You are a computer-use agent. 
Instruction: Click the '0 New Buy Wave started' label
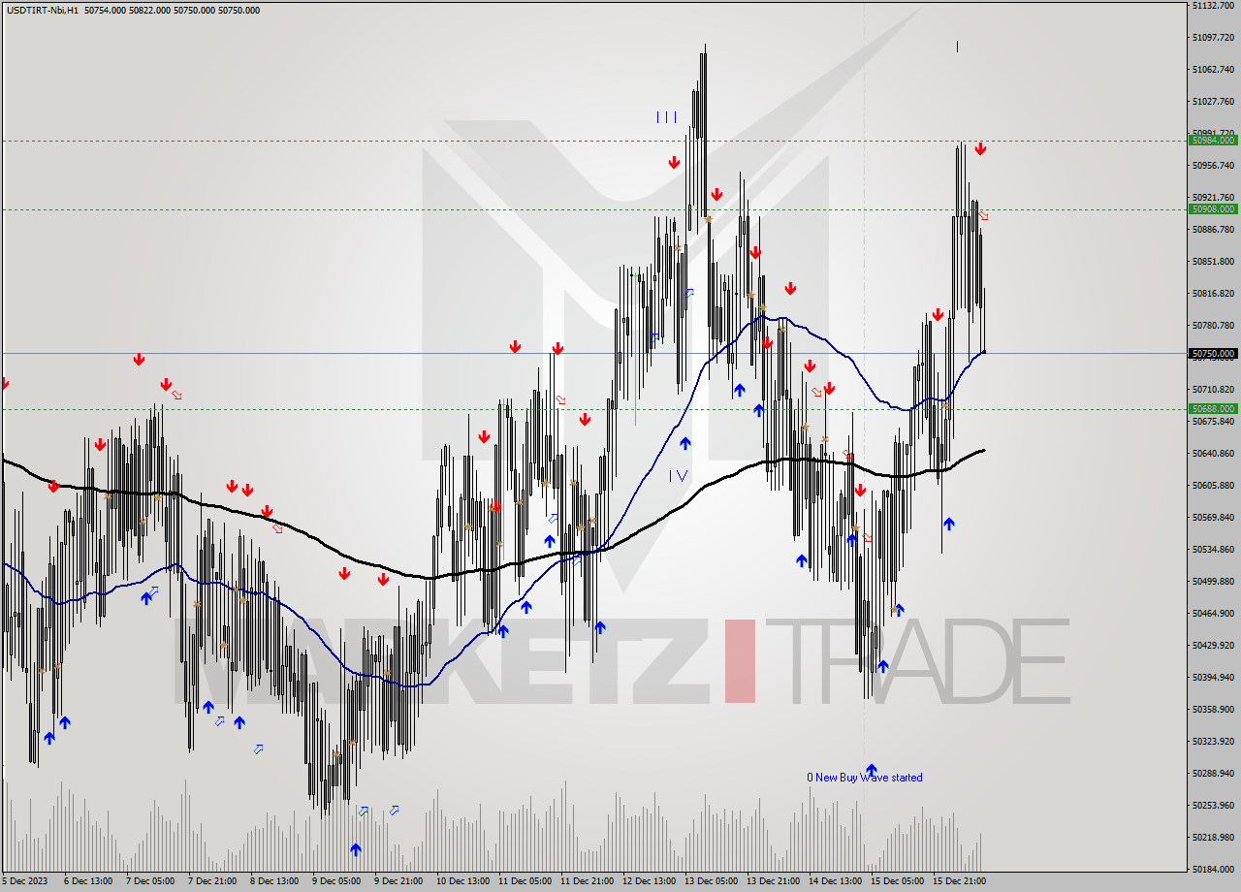(865, 778)
